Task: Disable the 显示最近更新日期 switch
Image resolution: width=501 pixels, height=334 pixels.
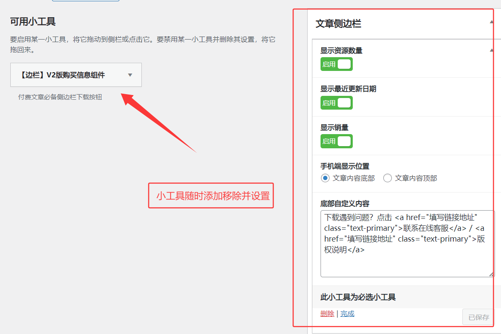Action: [x=336, y=103]
